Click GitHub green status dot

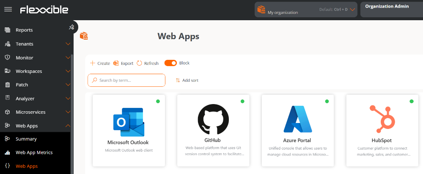click(x=242, y=101)
